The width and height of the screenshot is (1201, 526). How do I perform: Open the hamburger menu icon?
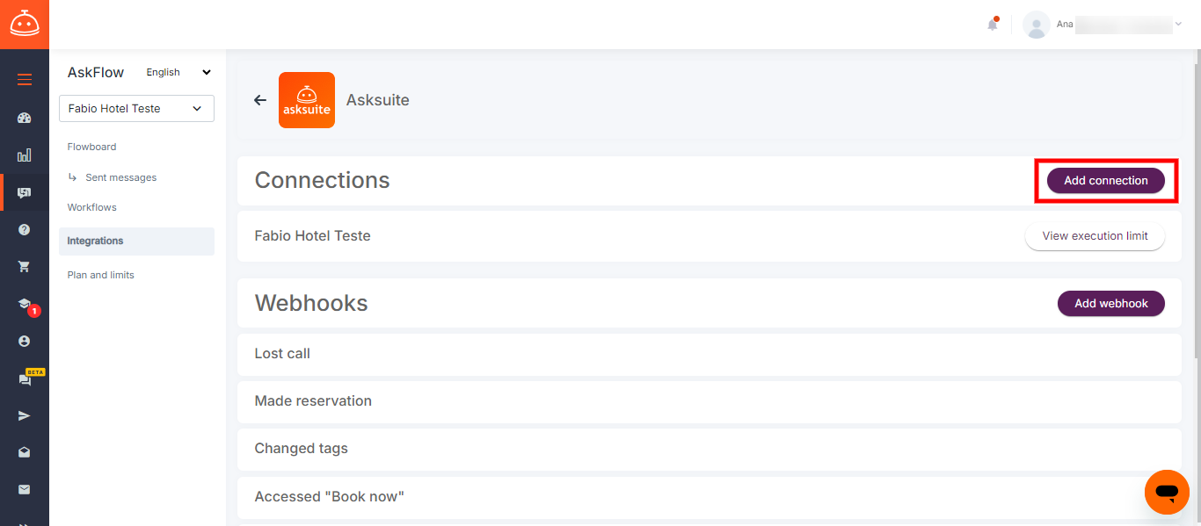[25, 80]
